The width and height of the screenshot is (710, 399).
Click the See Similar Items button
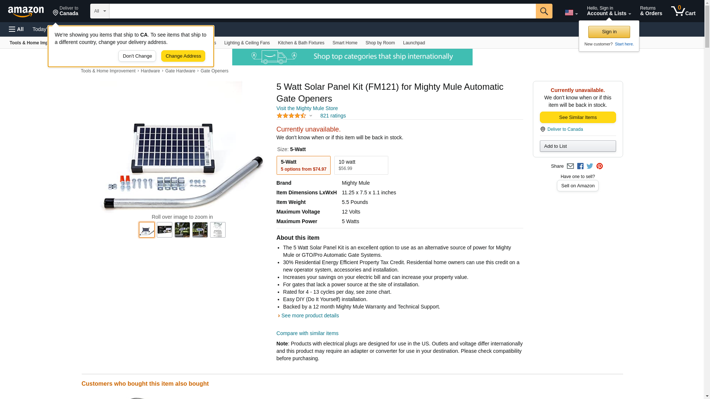pos(578,117)
